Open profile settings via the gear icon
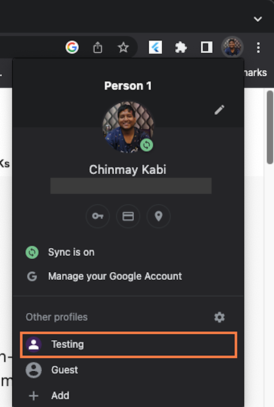This screenshot has height=407, width=274. tap(219, 317)
